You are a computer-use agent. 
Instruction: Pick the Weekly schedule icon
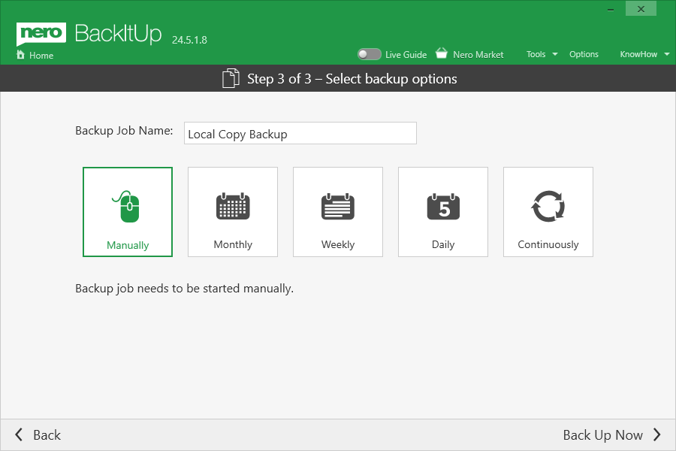click(x=338, y=206)
